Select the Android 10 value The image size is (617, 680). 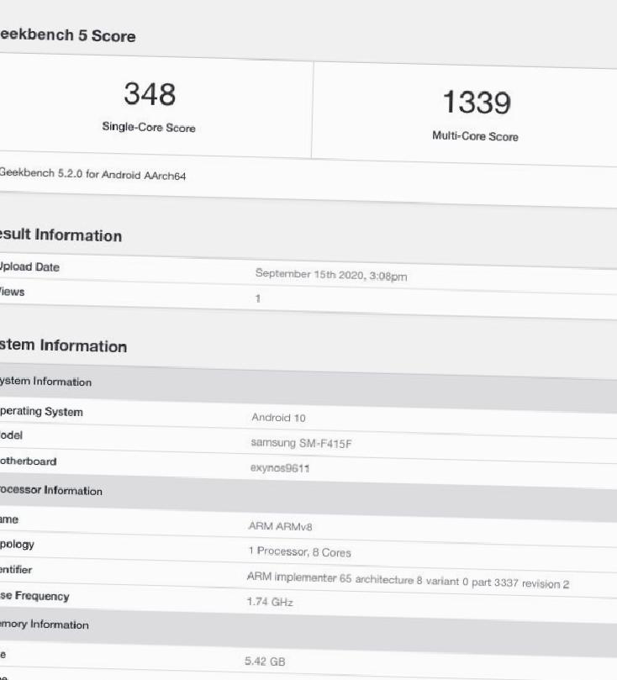278,418
